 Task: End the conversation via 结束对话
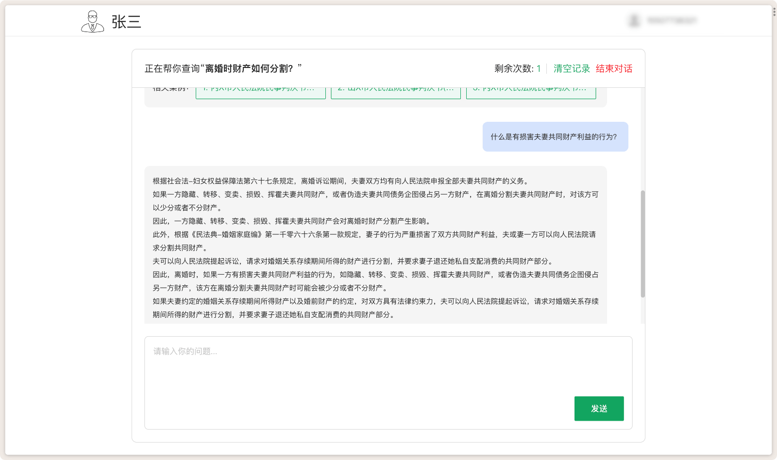[615, 68]
